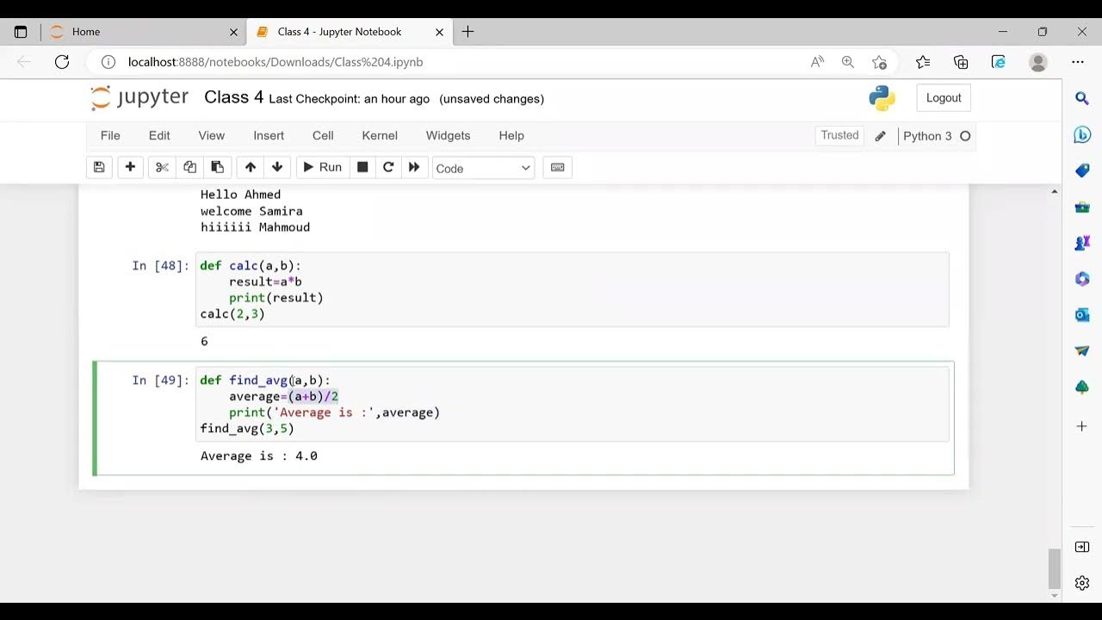
Task: Click the Trusted notebook indicator
Action: tap(839, 135)
